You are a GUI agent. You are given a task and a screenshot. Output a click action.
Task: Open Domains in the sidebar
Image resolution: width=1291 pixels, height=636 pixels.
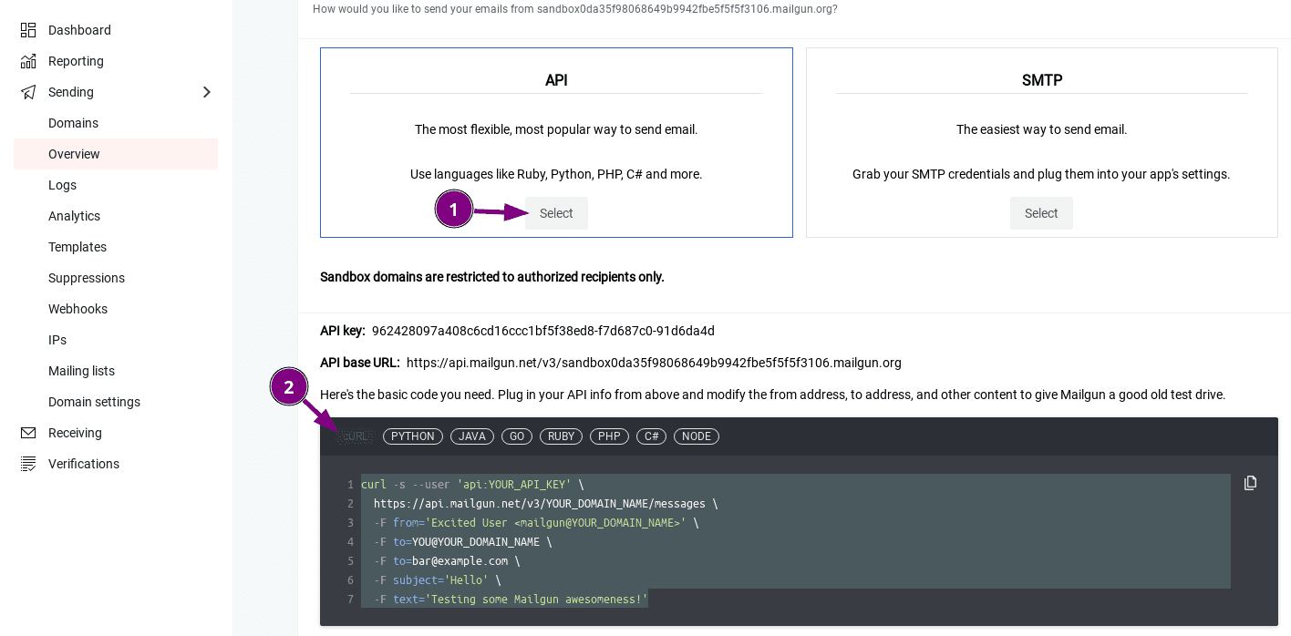click(x=73, y=123)
